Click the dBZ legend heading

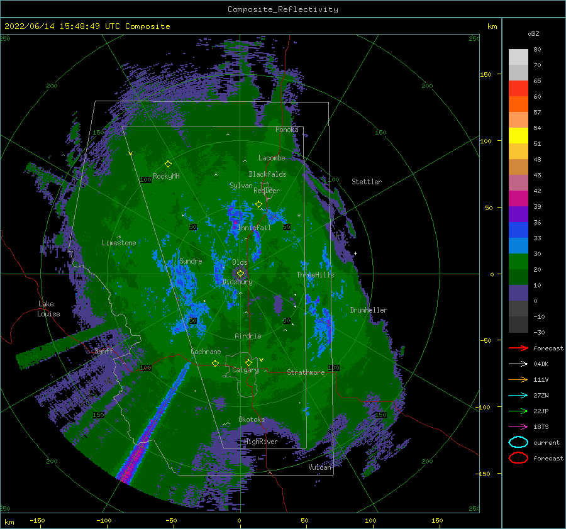[x=533, y=34]
